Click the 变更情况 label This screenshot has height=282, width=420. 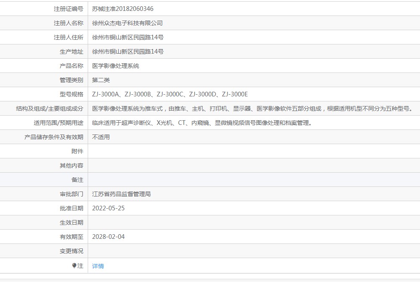[71, 251]
